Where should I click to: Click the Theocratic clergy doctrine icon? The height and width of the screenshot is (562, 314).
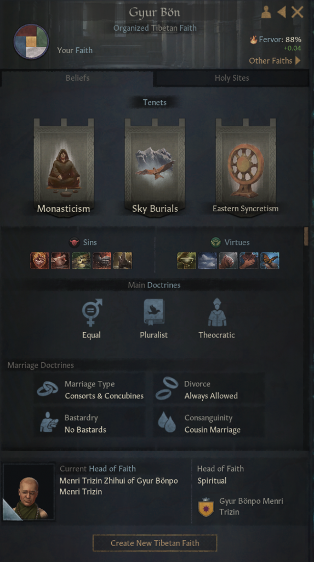217,312
